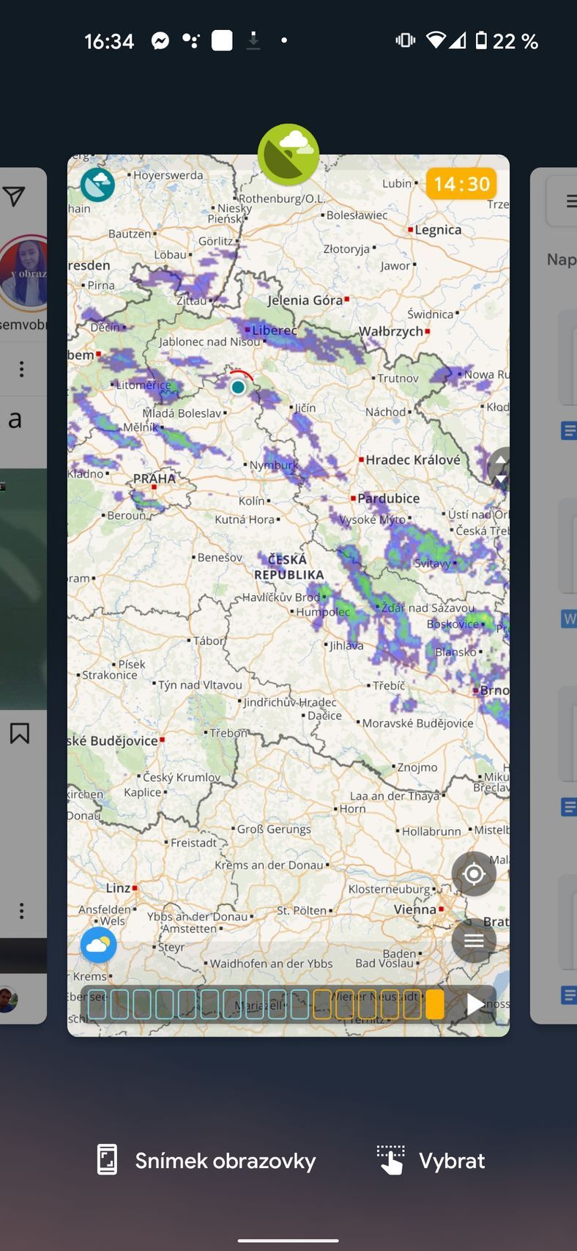577x1251 pixels.
Task: Tap the Messenger notification icon in status bar
Action: click(160, 41)
